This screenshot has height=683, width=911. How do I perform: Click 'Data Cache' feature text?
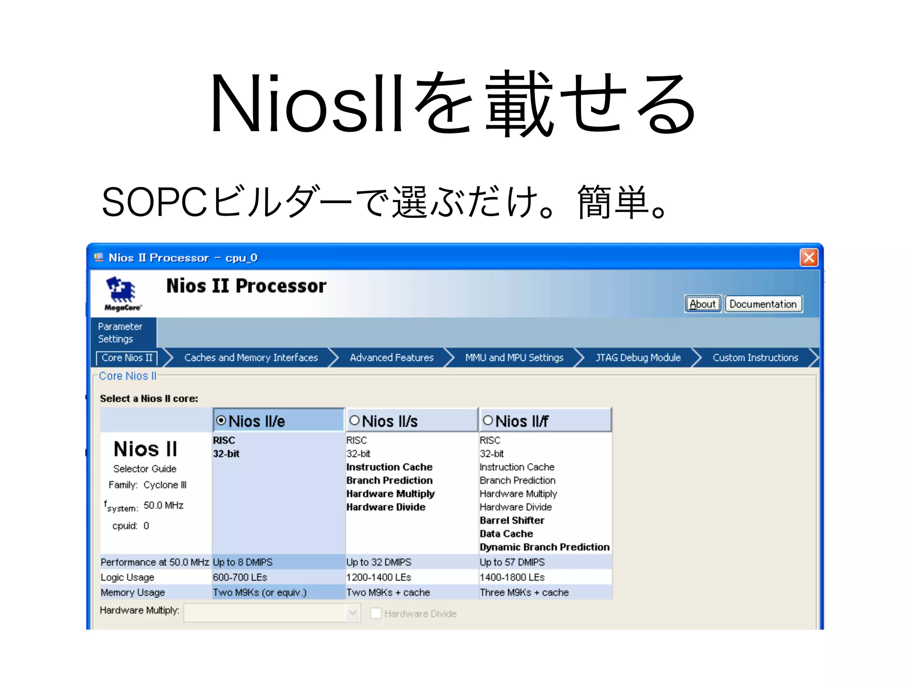coord(506,534)
